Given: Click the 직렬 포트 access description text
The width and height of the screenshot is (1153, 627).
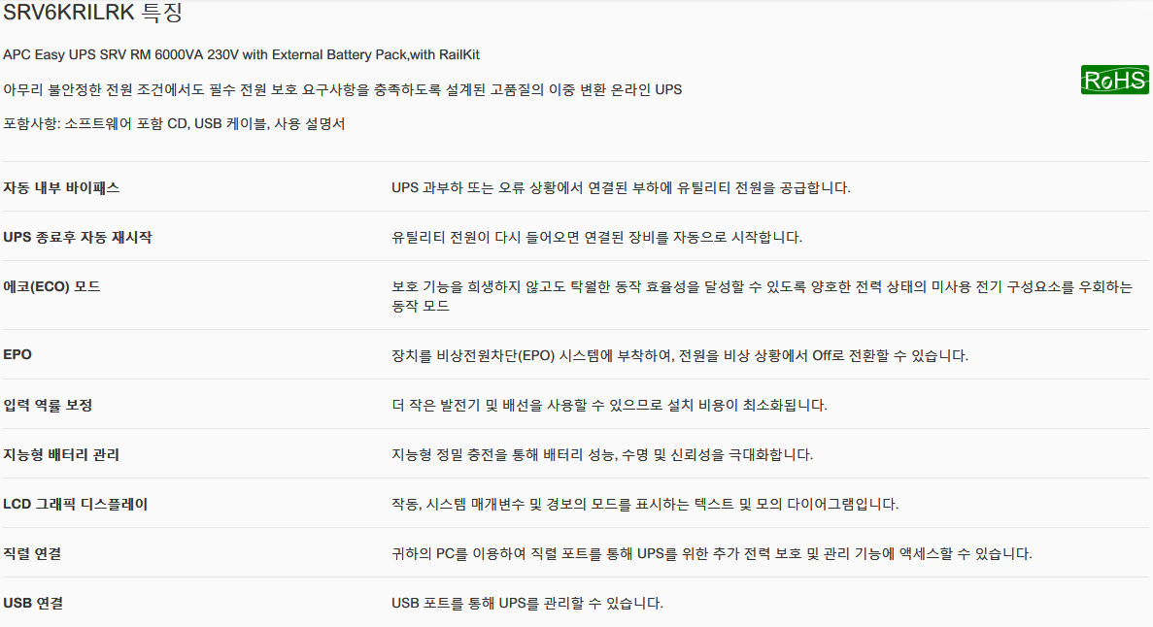Looking at the screenshot, I should pyautogui.click(x=712, y=554).
